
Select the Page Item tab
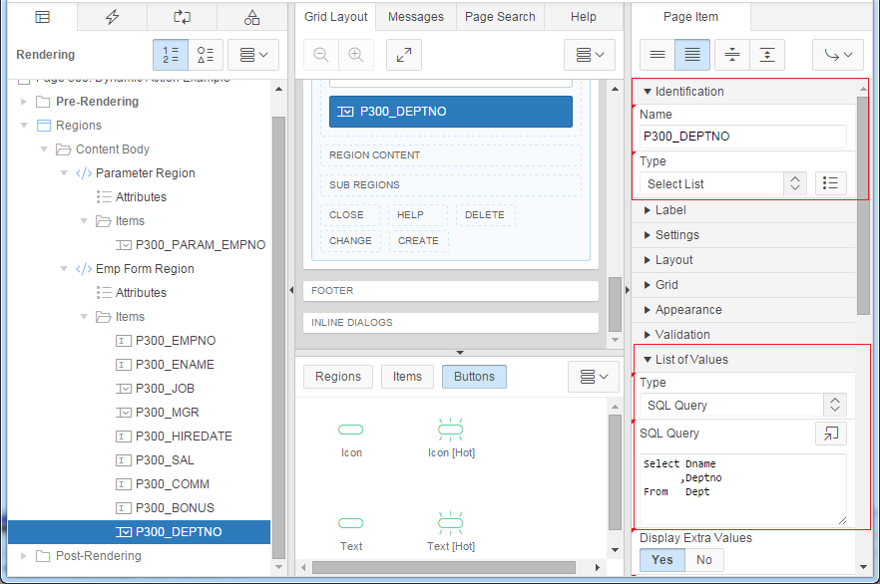[x=690, y=17]
